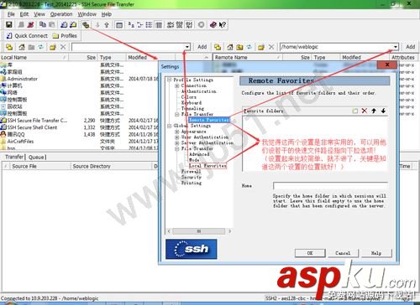Refresh the remote file pane
Viewport: 420px width, 305px height.
coord(249,47)
